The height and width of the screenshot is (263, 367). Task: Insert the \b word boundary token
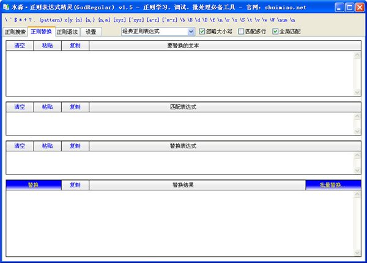click(182, 20)
